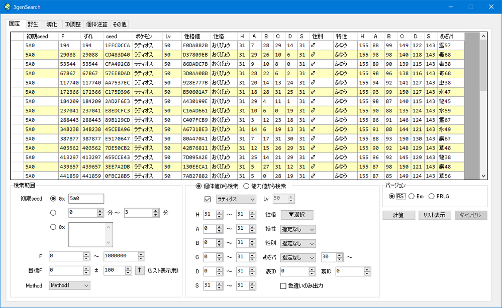Click the ずれ column header
Screen dimensions: 502x308
click(x=92, y=37)
